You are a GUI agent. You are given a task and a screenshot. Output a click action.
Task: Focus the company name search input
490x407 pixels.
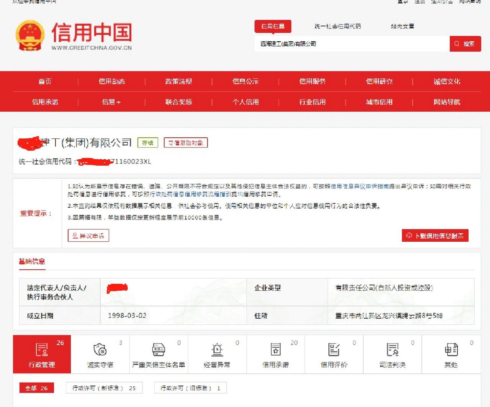pos(352,44)
